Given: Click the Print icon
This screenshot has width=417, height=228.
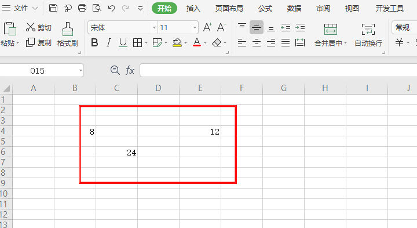Looking at the screenshot, I should (x=82, y=8).
